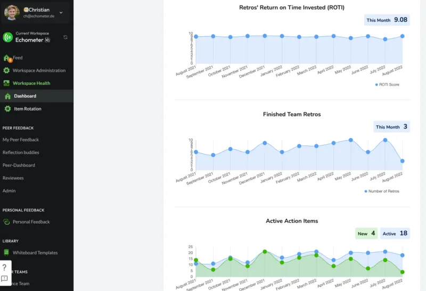Go to Reflection buddies page

coord(21,152)
